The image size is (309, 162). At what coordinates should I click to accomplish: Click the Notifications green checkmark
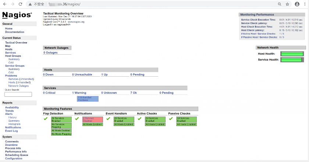click(77, 119)
